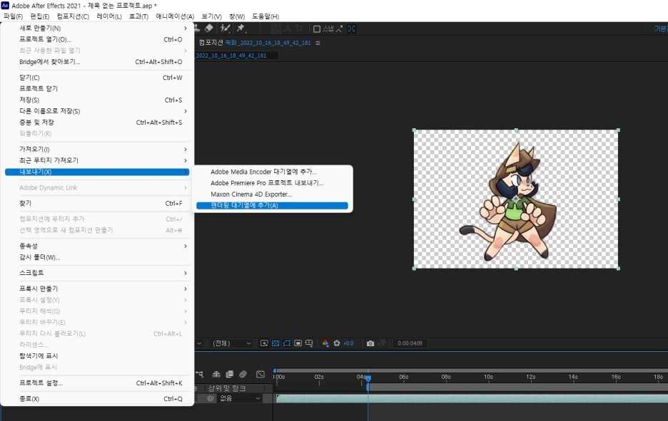The image size is (668, 421).
Task: Click the timeline current-time indicator
Action: 368,378
